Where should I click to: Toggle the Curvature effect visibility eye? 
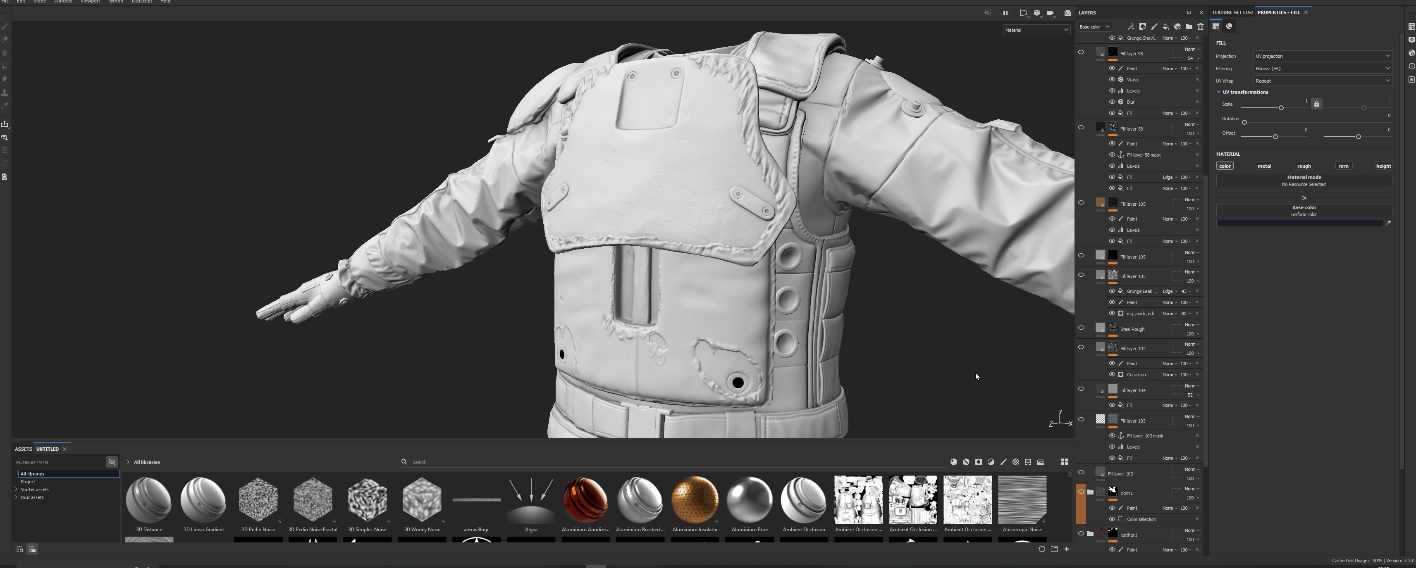point(1111,375)
